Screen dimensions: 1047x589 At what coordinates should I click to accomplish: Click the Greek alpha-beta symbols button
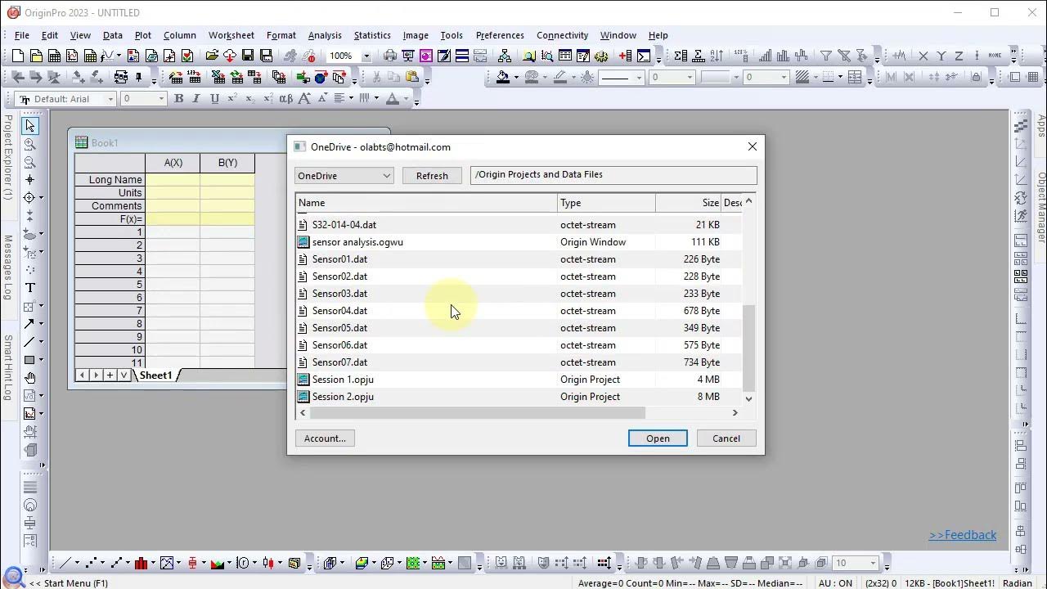pos(285,99)
